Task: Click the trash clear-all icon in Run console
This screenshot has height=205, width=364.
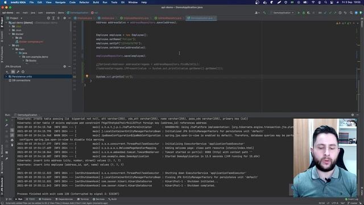Action: (12, 145)
